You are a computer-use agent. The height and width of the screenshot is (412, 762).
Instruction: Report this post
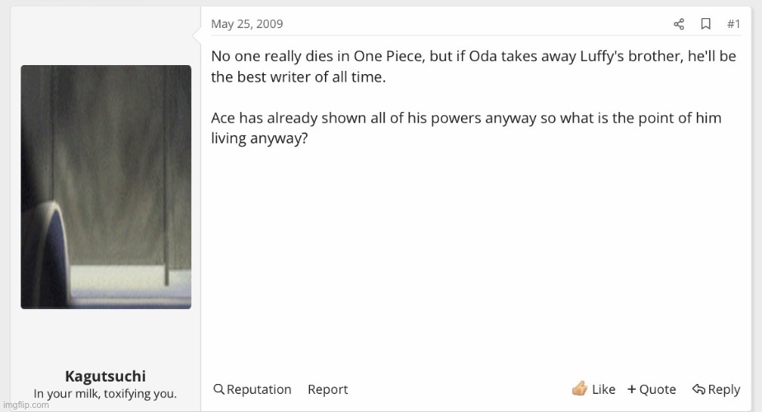pyautogui.click(x=327, y=389)
